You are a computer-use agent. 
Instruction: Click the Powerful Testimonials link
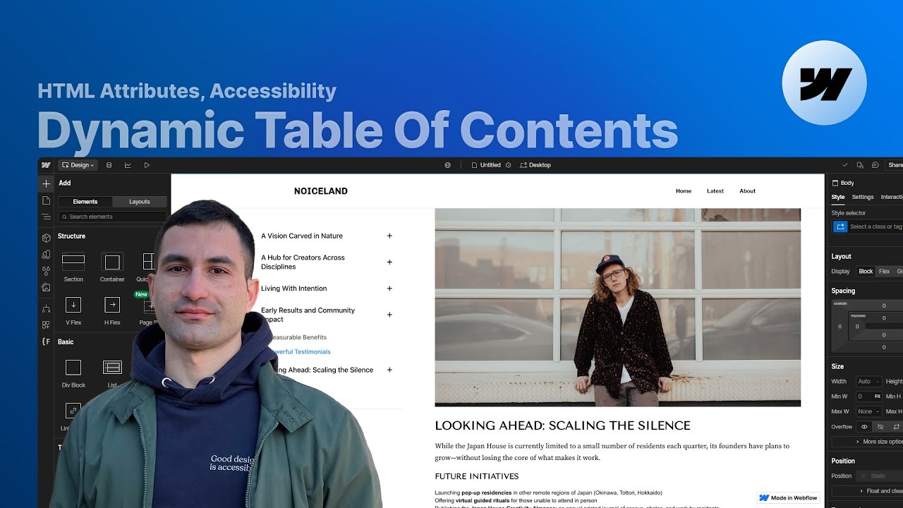pos(301,352)
